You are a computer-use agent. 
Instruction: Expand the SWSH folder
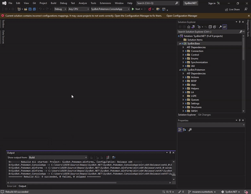pyautogui.click(x=183, y=111)
